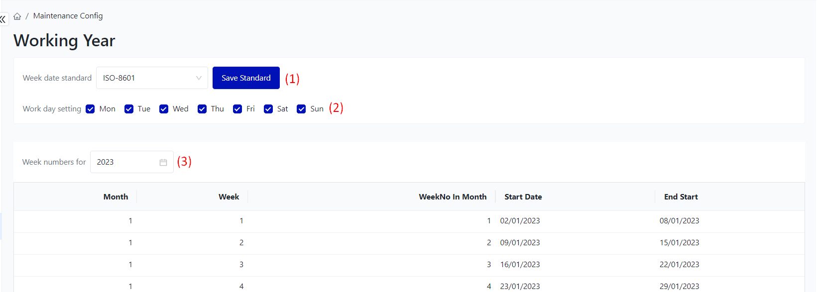Click the home breadcrumb icon
Image resolution: width=817 pixels, height=292 pixels.
coord(17,16)
